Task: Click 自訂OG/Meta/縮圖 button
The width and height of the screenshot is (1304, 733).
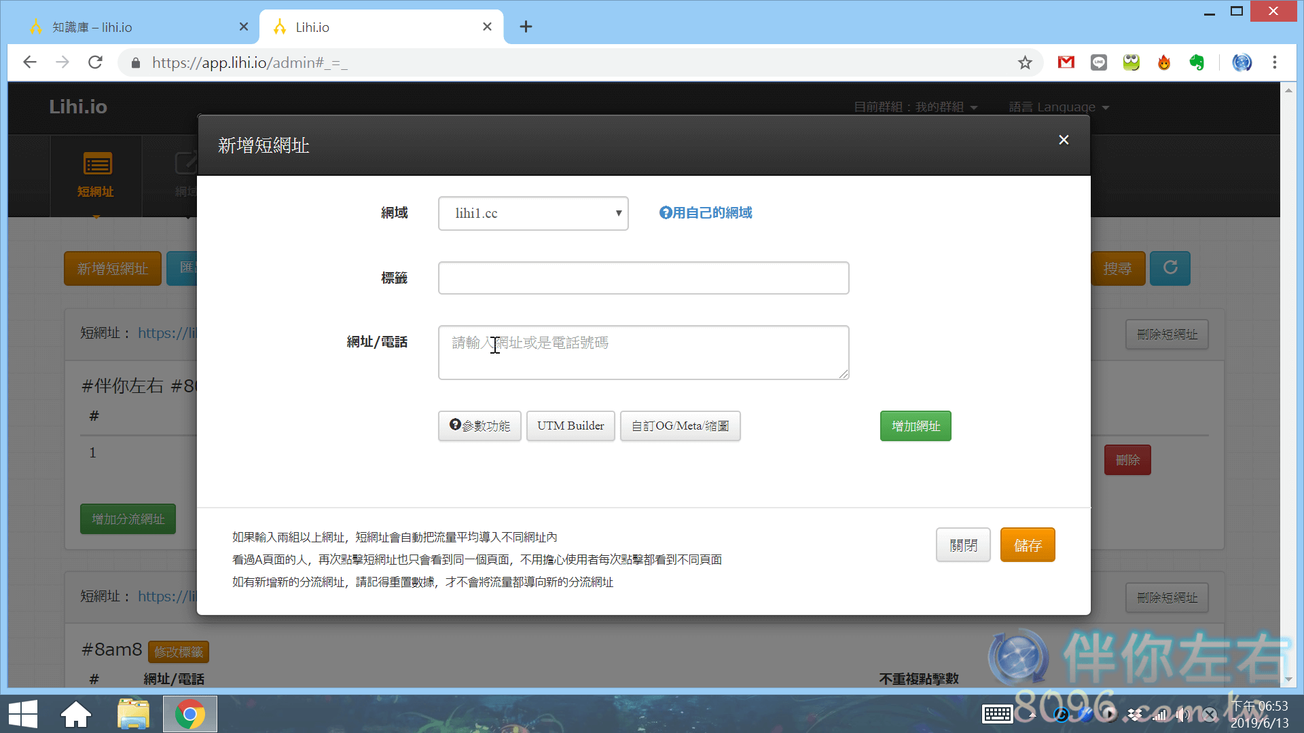Action: pyautogui.click(x=680, y=426)
